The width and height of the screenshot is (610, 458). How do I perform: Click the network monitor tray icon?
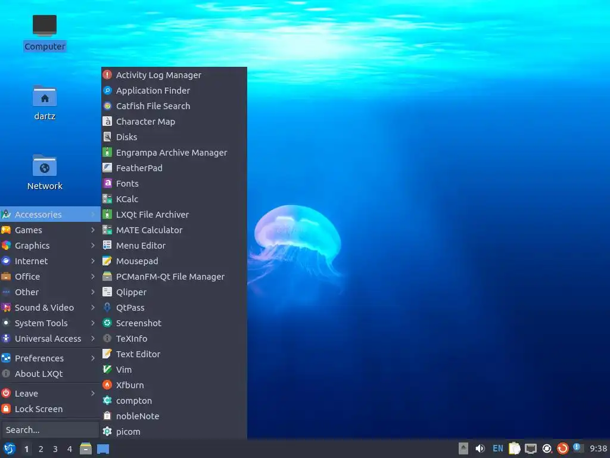(531, 448)
